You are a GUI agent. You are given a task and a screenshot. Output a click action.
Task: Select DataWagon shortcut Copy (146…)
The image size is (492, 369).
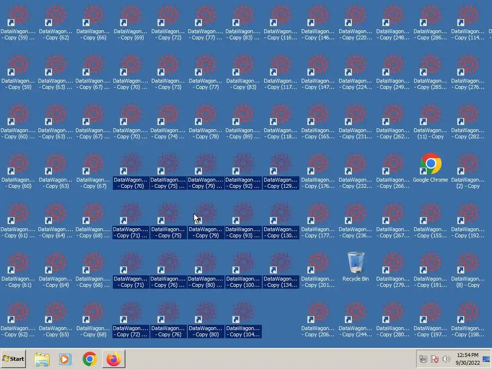318,23
